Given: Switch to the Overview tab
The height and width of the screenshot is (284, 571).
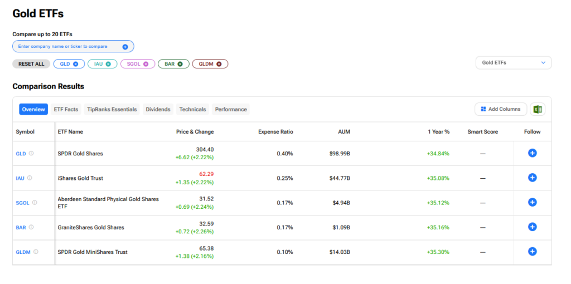Looking at the screenshot, I should (x=33, y=109).
